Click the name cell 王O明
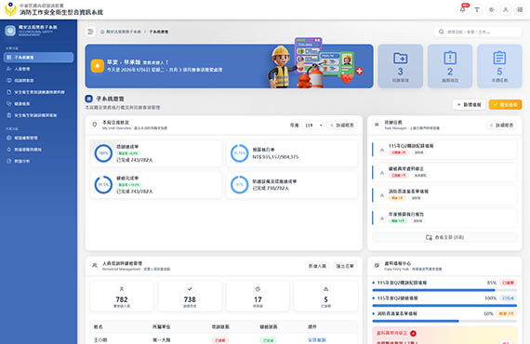This screenshot has width=530, height=344. click(100, 340)
